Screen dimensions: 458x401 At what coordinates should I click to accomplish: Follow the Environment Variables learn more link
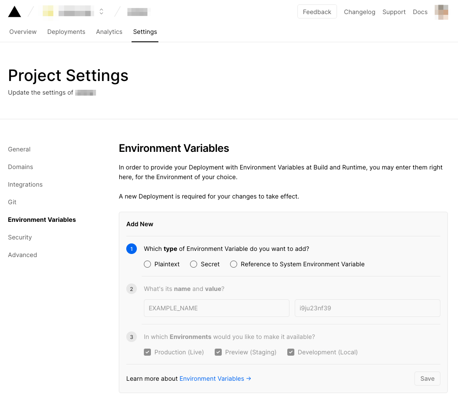click(x=215, y=379)
